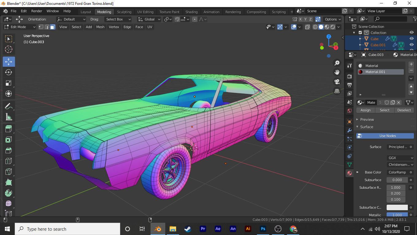Switch to wireframe viewport shading

click(315, 27)
